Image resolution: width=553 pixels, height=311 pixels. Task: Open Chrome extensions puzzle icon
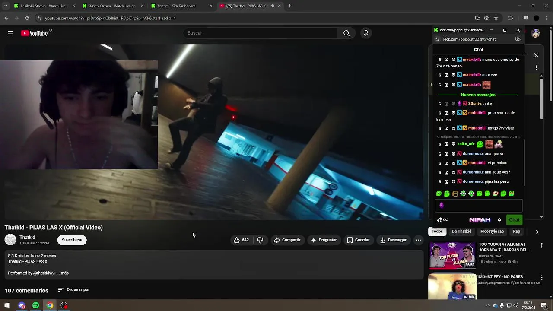click(511, 18)
